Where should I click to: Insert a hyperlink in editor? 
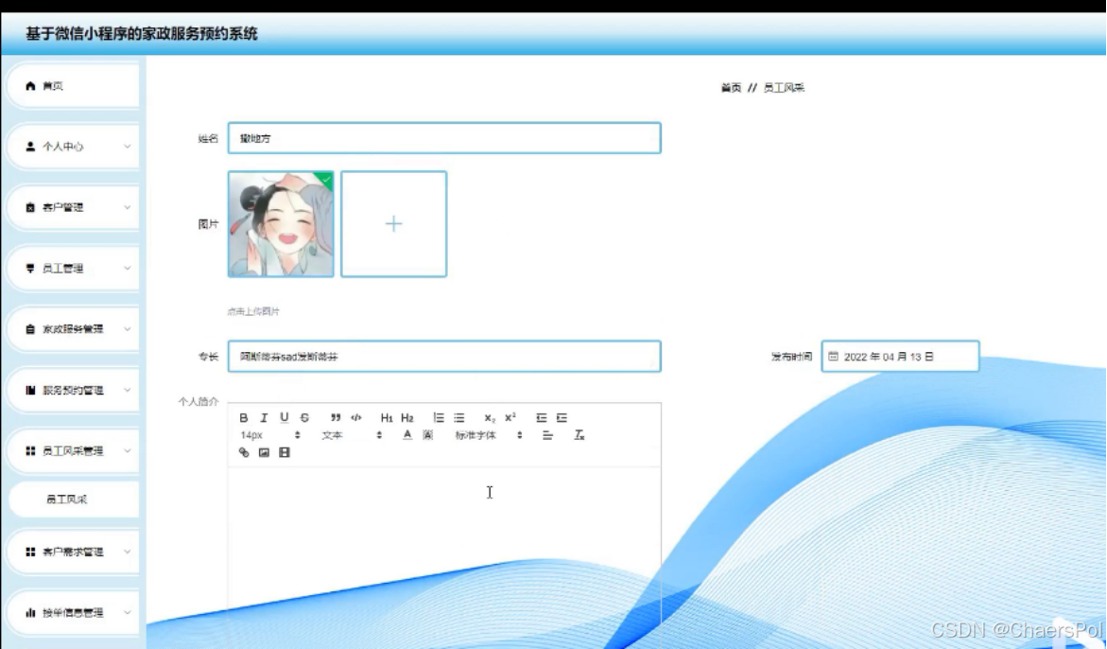244,452
